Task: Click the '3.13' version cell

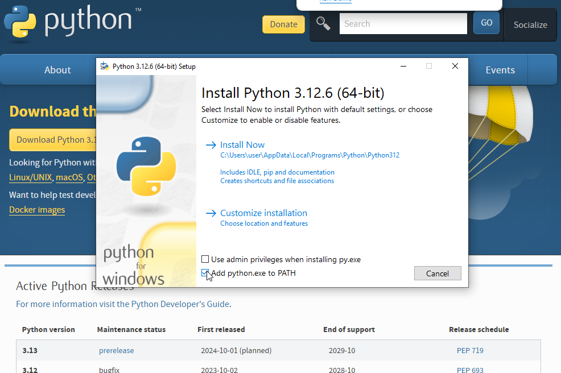Action: pos(30,350)
